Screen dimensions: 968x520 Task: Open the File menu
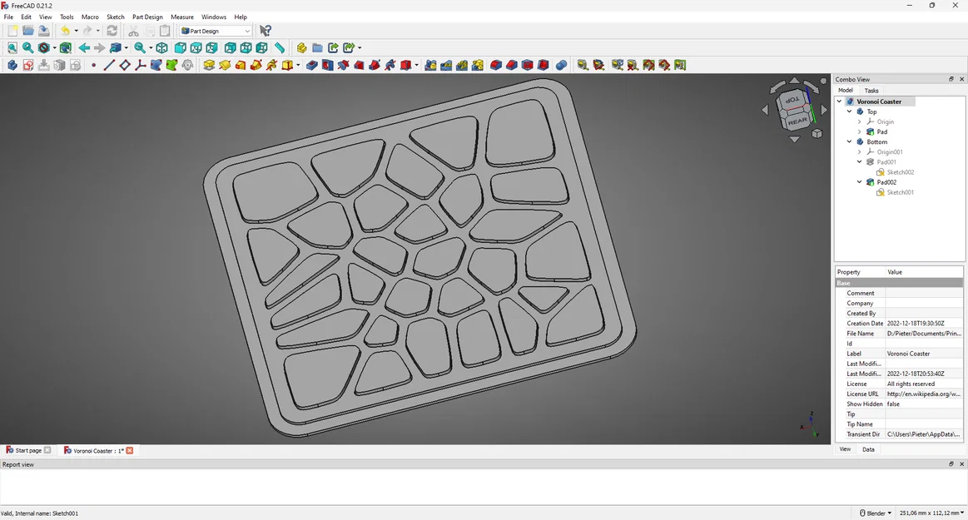pos(8,17)
